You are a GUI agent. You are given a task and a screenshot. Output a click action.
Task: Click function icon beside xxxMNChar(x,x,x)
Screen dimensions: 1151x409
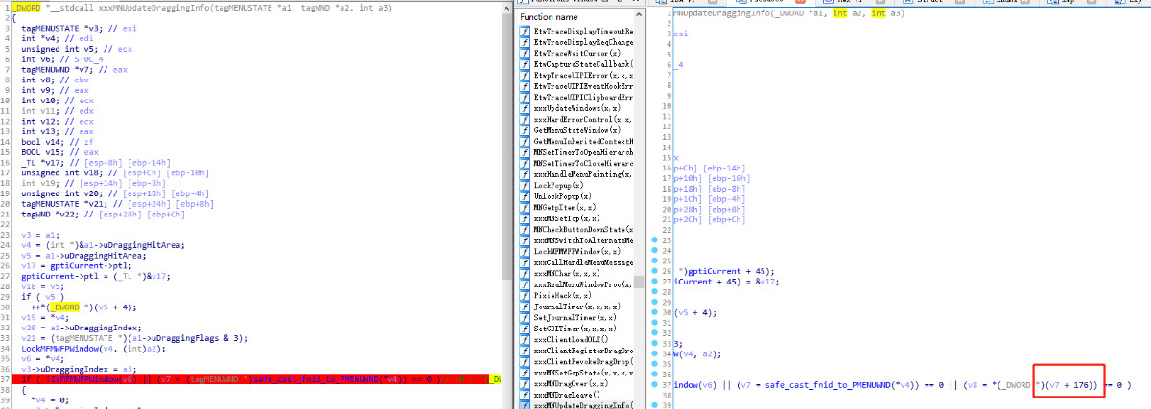(525, 273)
